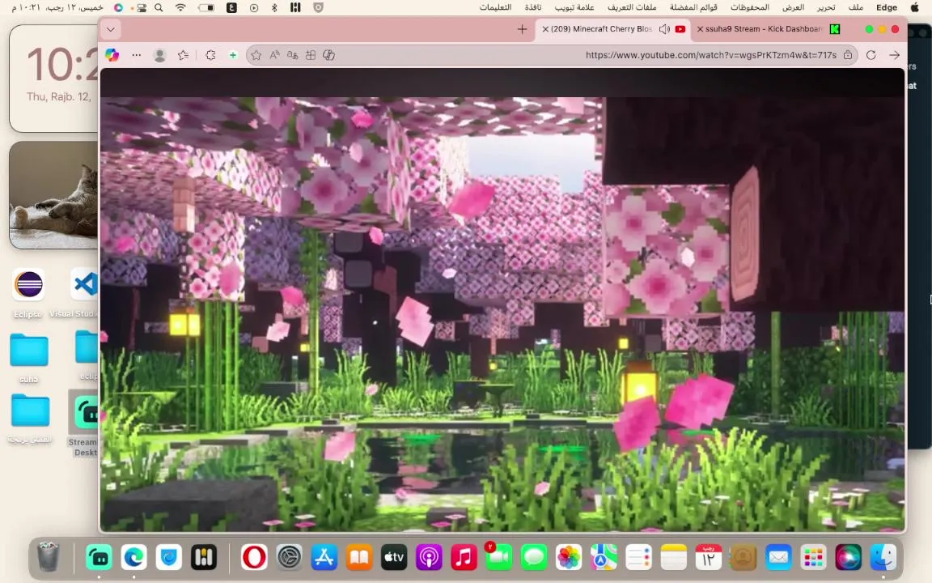Open the قوائم المفضلة (Favorites) menu
This screenshot has width=932, height=583.
(693, 8)
